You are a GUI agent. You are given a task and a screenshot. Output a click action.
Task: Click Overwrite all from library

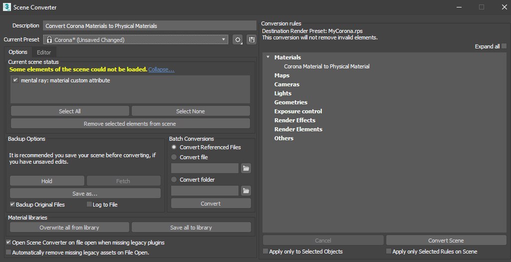pos(69,228)
